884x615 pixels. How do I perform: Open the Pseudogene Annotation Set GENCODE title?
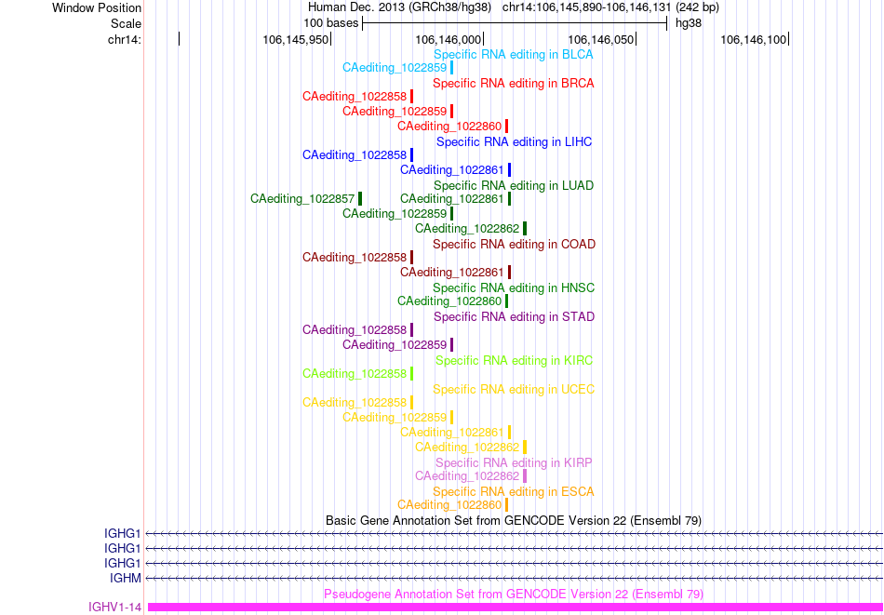[514, 595]
